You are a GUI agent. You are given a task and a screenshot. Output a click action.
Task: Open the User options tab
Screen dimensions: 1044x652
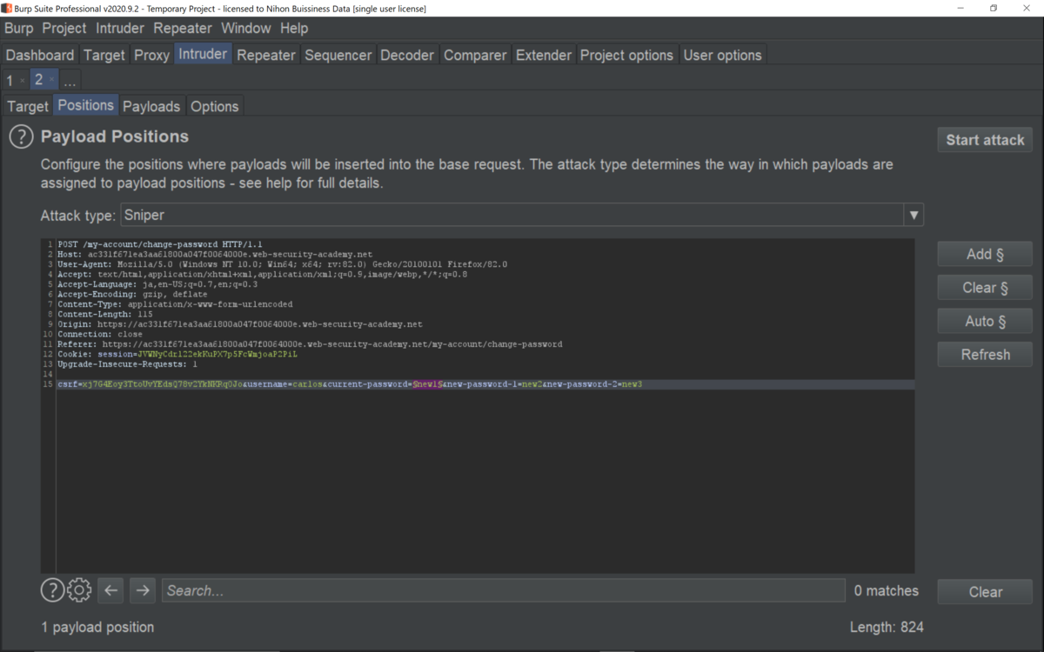click(x=722, y=55)
